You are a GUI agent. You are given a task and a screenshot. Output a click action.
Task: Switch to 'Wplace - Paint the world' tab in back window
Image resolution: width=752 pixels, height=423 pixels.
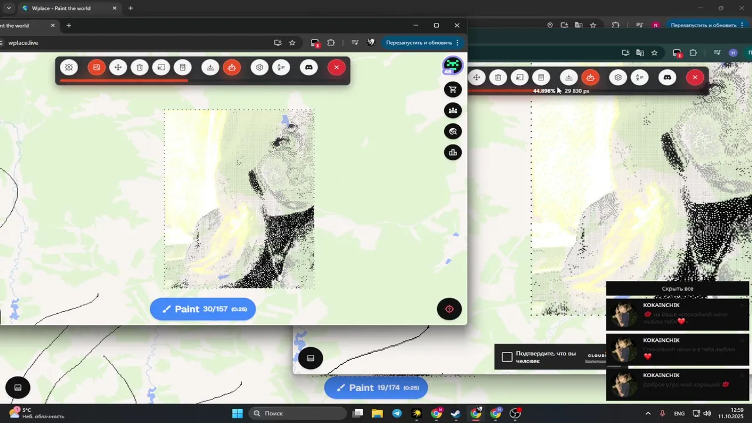[x=69, y=8]
